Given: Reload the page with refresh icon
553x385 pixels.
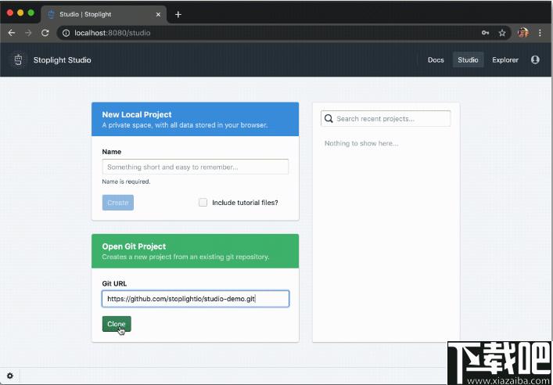Looking at the screenshot, I should (x=45, y=33).
